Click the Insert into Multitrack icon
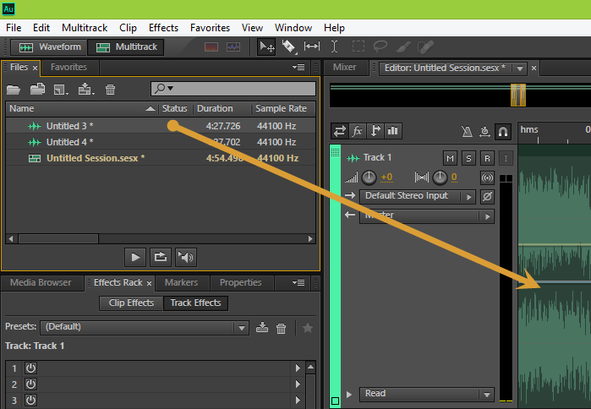The height and width of the screenshot is (409, 591). tap(86, 90)
